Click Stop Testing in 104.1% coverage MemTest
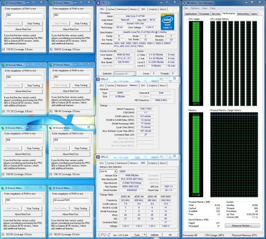 click(81, 148)
